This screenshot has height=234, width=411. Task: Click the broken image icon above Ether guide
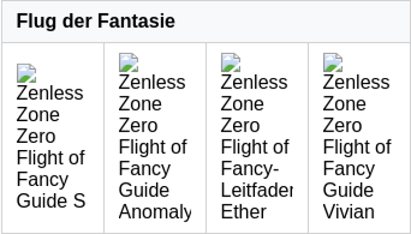tap(231, 63)
